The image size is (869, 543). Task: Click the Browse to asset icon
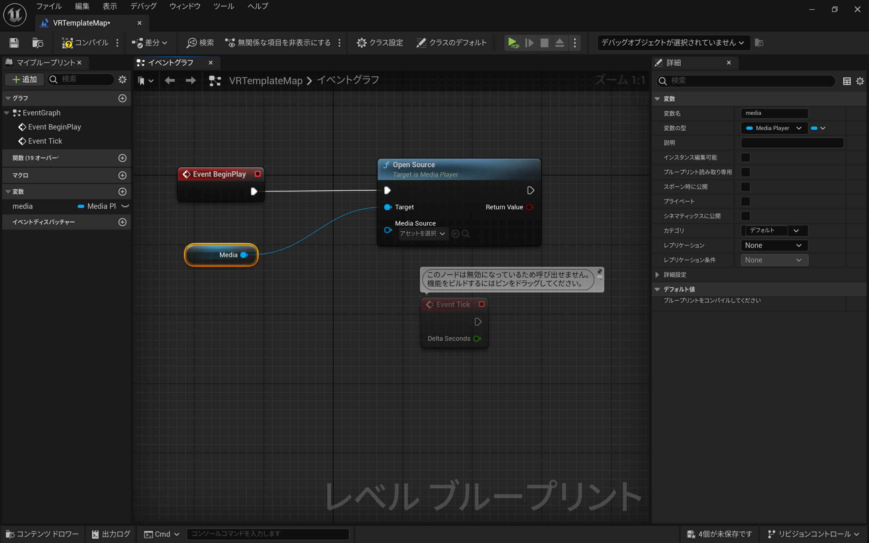37,43
